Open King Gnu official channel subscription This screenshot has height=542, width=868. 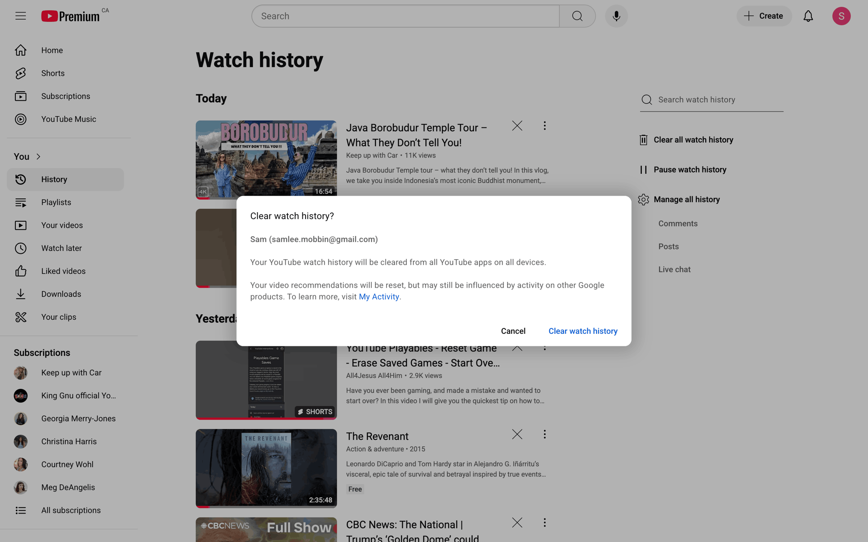[66, 396]
